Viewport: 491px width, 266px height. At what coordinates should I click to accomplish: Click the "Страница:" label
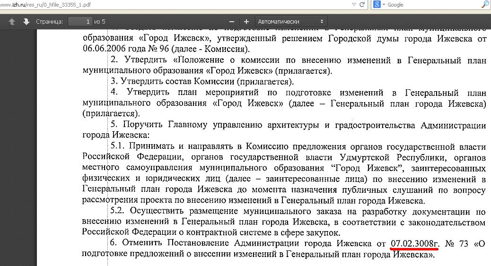coord(49,22)
